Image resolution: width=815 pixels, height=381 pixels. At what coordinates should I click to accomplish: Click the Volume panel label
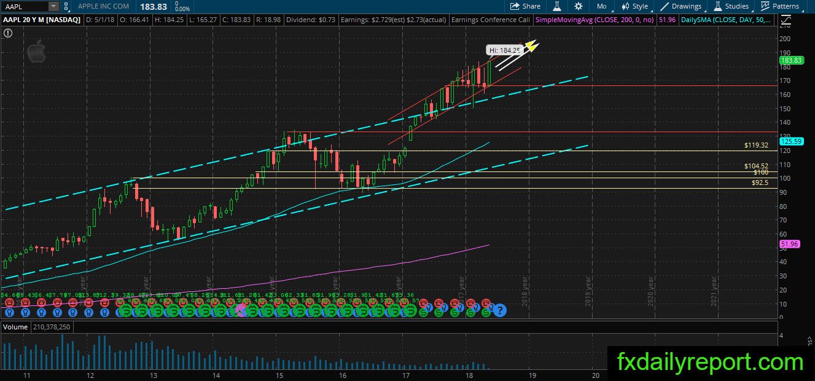(15, 327)
